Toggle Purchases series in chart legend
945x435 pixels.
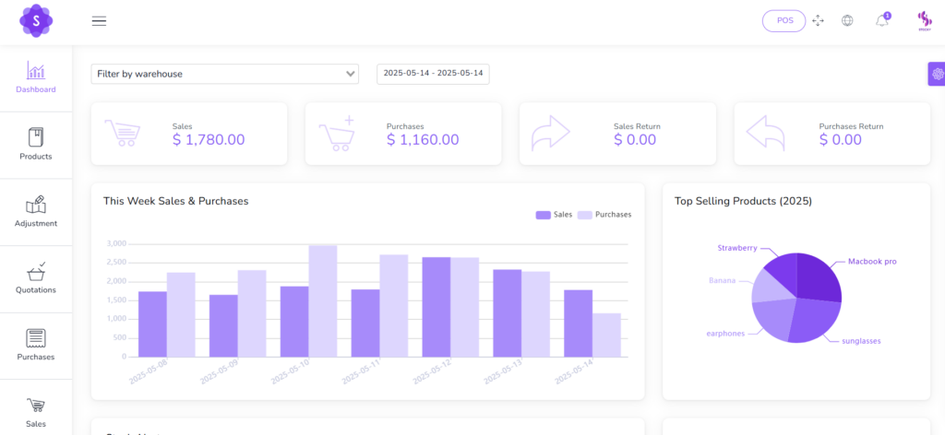pyautogui.click(x=604, y=214)
